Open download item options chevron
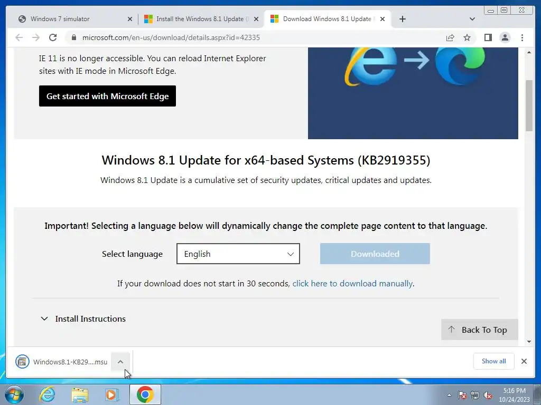The height and width of the screenshot is (405, 541). click(120, 362)
